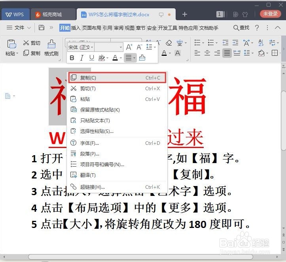286x262 pixels.
Task: Choose 只粘贴文本(T) menu entry
Action: pyautogui.click(x=117, y=120)
